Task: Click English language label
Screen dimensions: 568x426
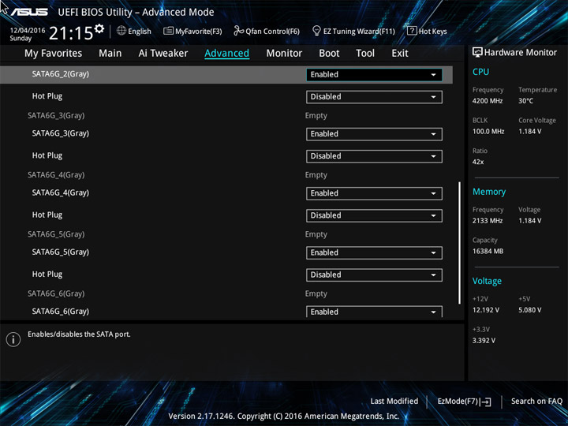Action: pos(140,32)
